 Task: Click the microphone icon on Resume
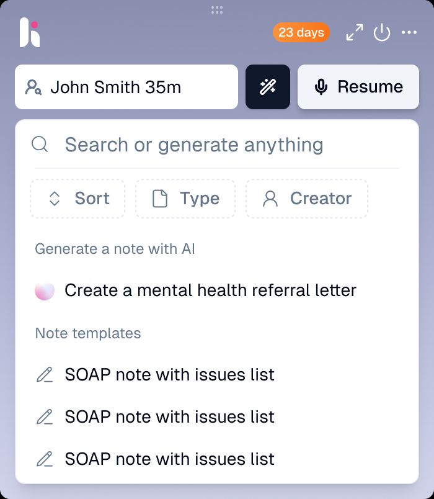321,87
